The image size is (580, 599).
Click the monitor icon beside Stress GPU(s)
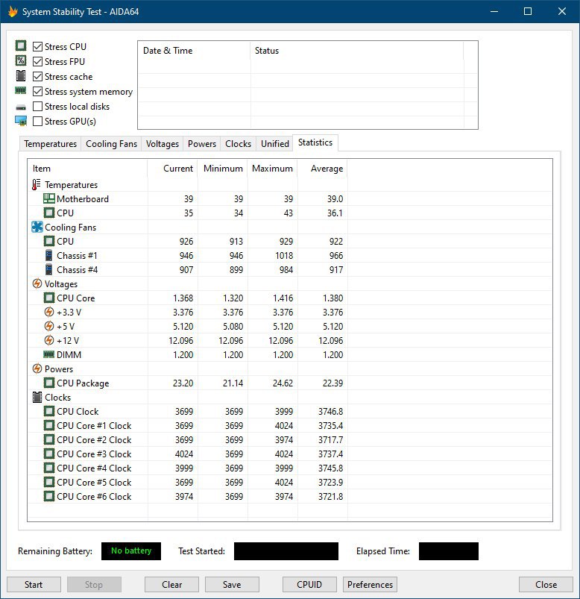click(x=21, y=121)
